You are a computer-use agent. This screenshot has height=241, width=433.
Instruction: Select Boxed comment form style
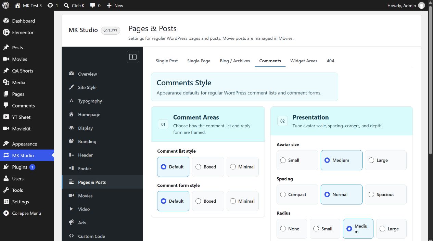coord(208,201)
